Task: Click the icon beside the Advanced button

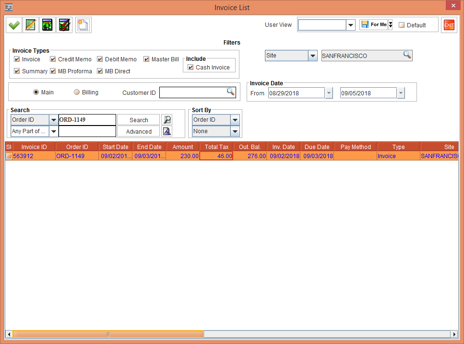Action: point(167,131)
